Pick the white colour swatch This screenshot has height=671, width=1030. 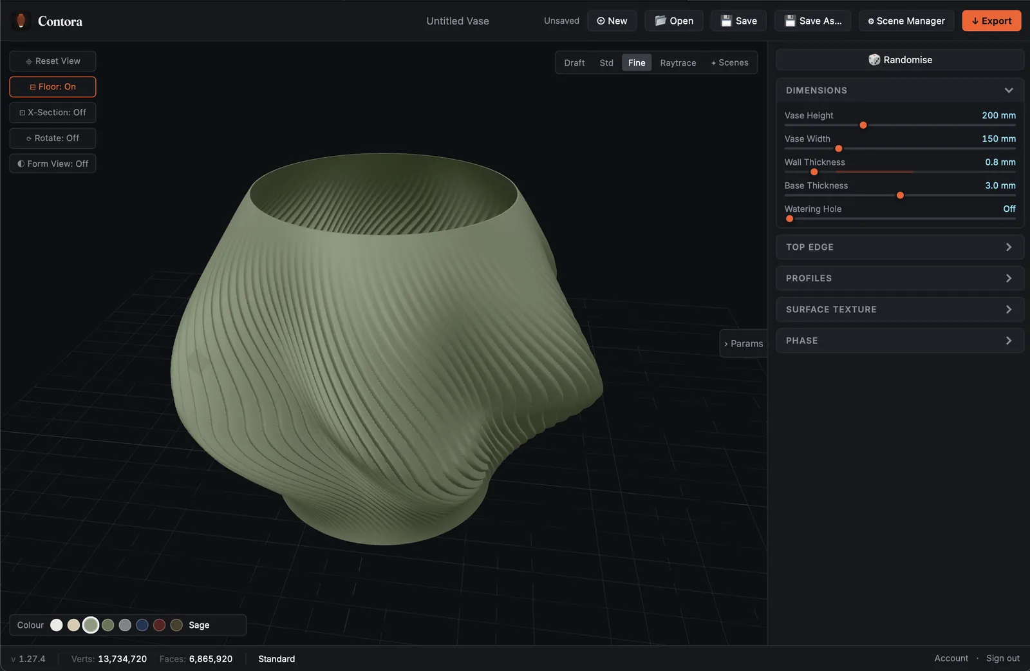point(57,625)
